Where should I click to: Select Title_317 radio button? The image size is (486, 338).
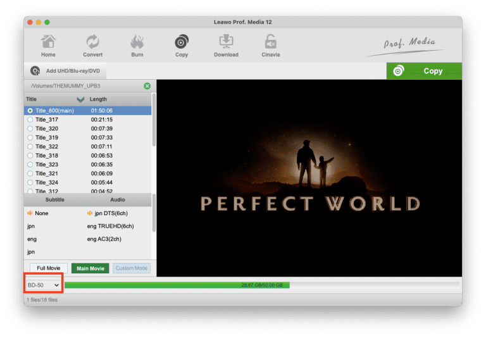click(30, 120)
